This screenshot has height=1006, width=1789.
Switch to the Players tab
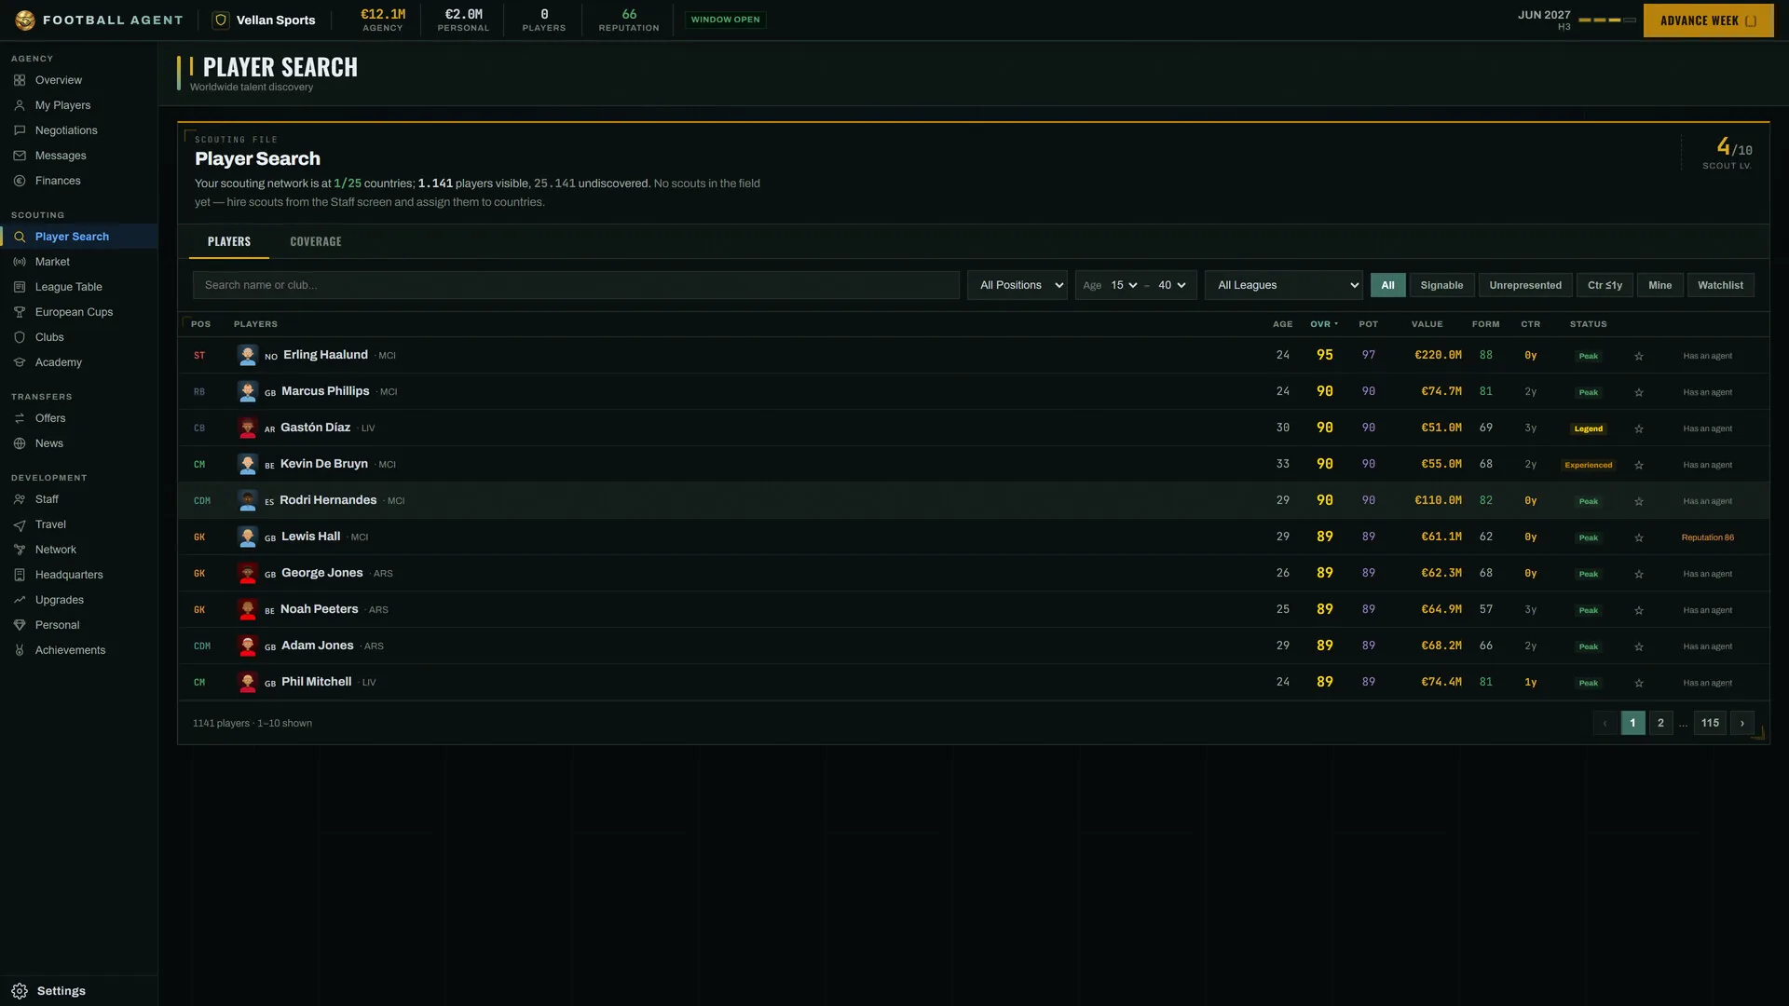click(229, 241)
